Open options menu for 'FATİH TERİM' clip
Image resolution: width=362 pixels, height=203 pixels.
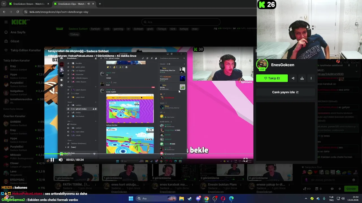pos(95,185)
